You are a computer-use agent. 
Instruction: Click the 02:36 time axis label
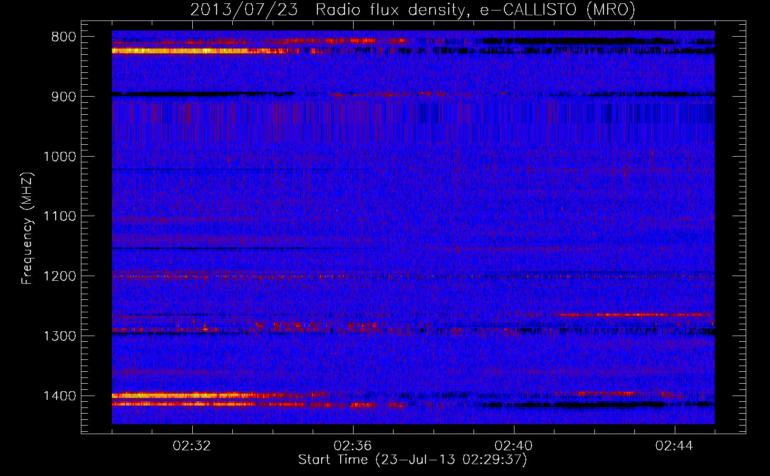point(353,446)
